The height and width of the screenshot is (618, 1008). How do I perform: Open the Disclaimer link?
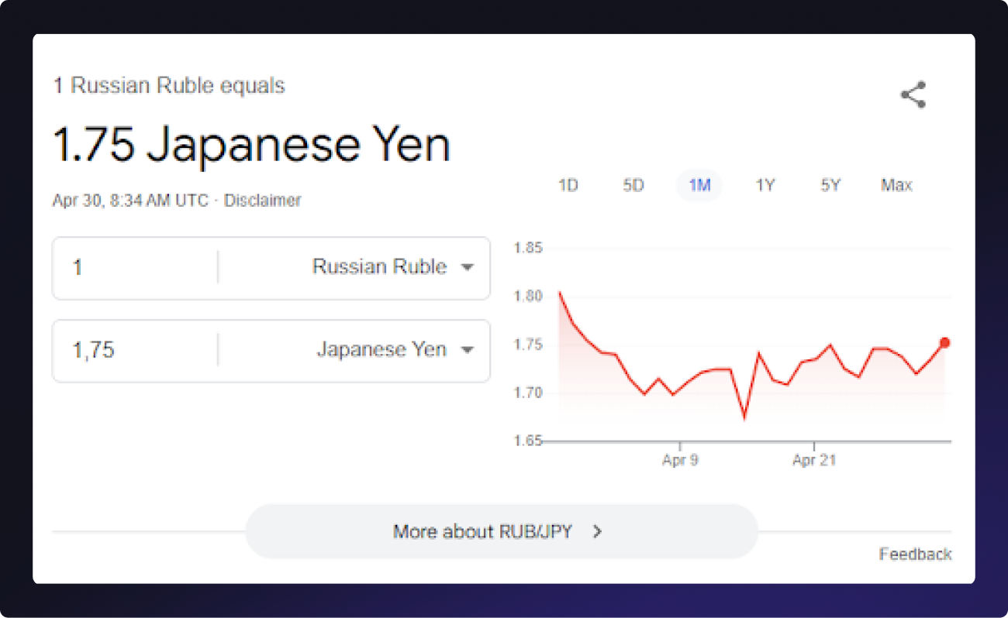click(262, 201)
